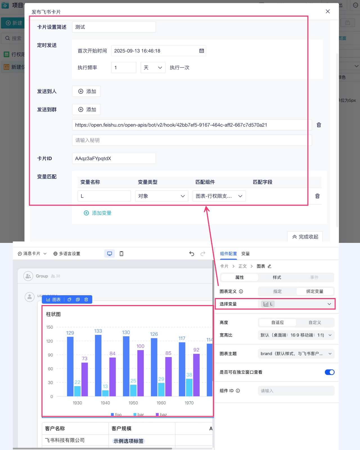Toggle 是否可在独立窗口查看 switch
Image resolution: width=360 pixels, height=450 pixels.
pyautogui.click(x=330, y=372)
